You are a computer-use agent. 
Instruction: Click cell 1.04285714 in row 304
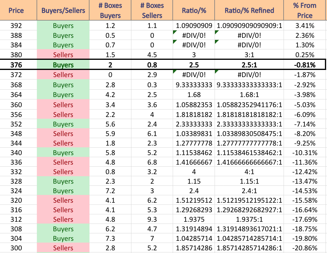pyautogui.click(x=194, y=238)
